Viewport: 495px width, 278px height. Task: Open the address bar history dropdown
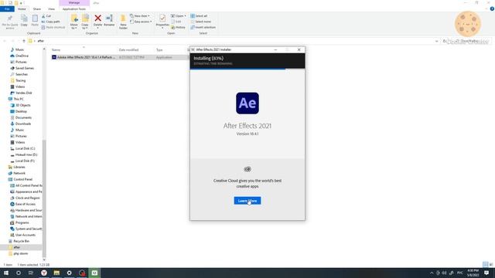click(x=436, y=41)
